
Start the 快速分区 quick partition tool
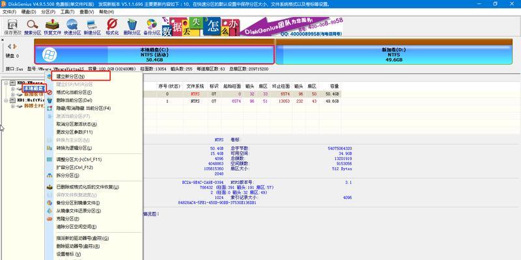click(x=72, y=27)
